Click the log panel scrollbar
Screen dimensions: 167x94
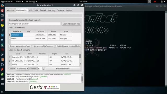click(x=82, y=79)
